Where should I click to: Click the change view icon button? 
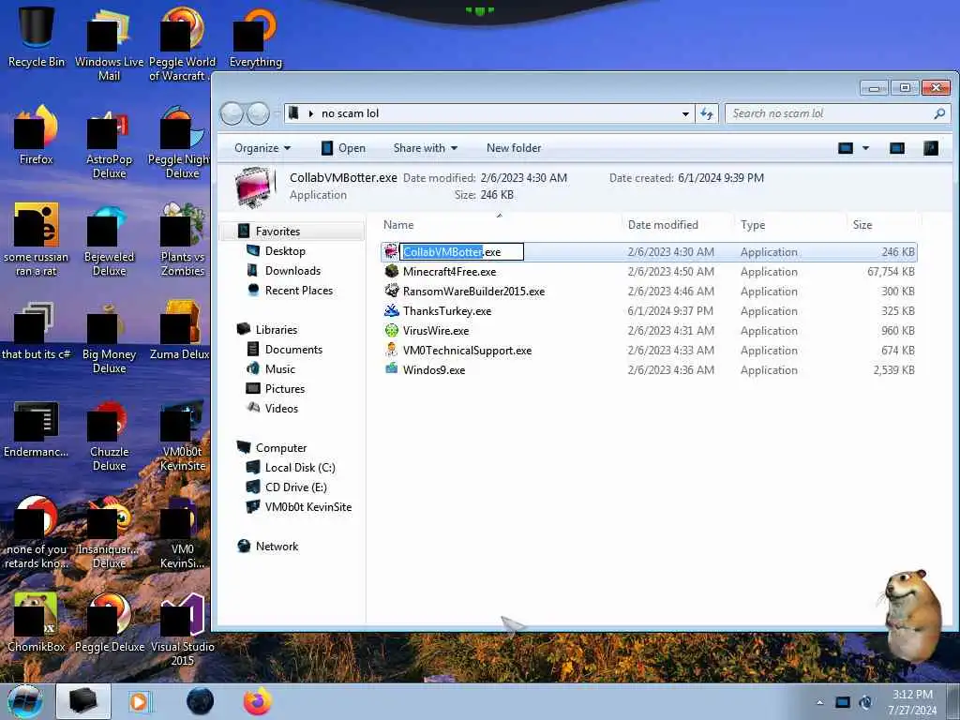click(846, 148)
